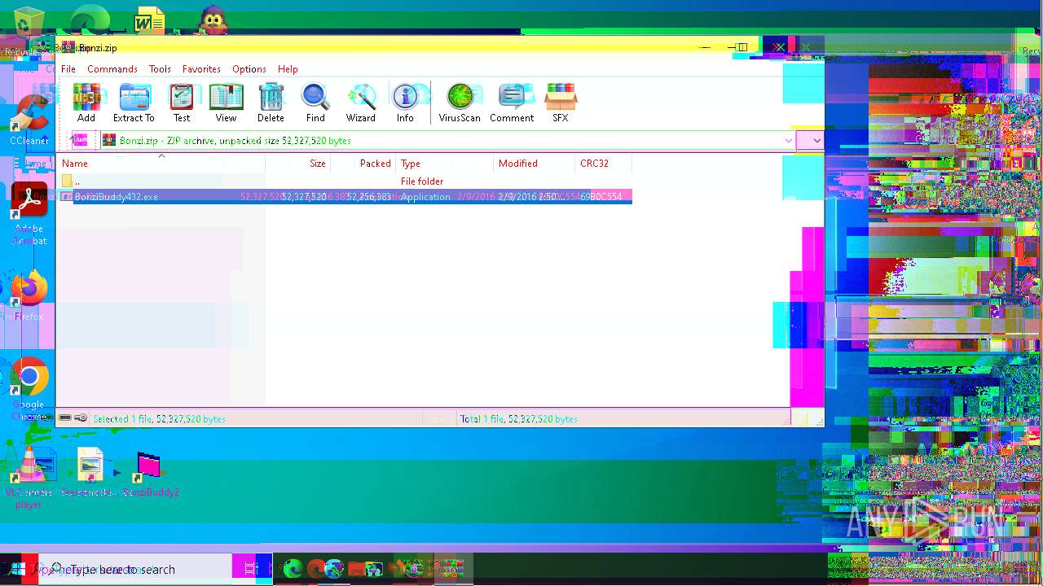Click the Edge icon in the taskbar
The image size is (1043, 586).
click(x=293, y=569)
